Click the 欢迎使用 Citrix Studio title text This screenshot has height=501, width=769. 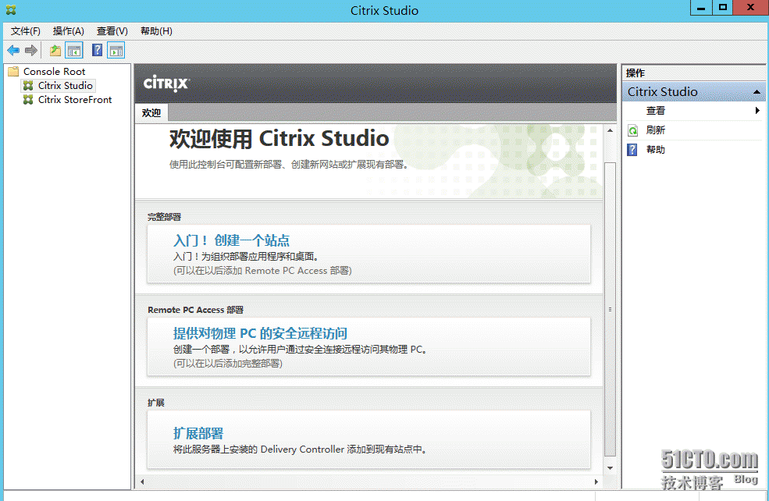pyautogui.click(x=279, y=139)
